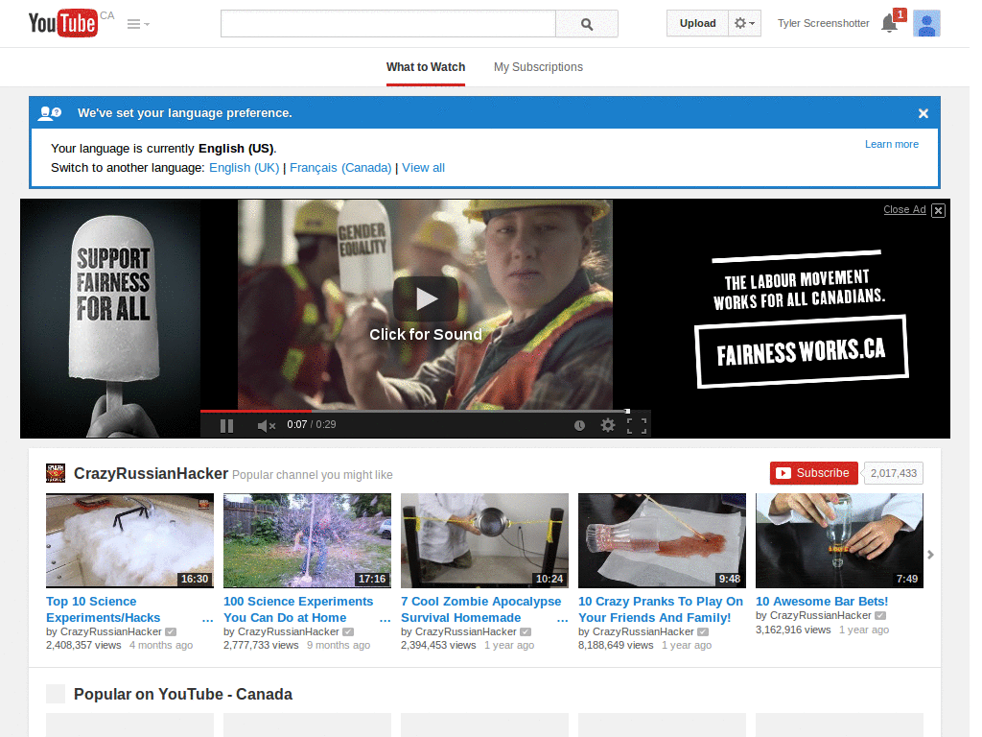Switch to What to Watch tab
Screen dimensions: 982x737
coord(426,67)
